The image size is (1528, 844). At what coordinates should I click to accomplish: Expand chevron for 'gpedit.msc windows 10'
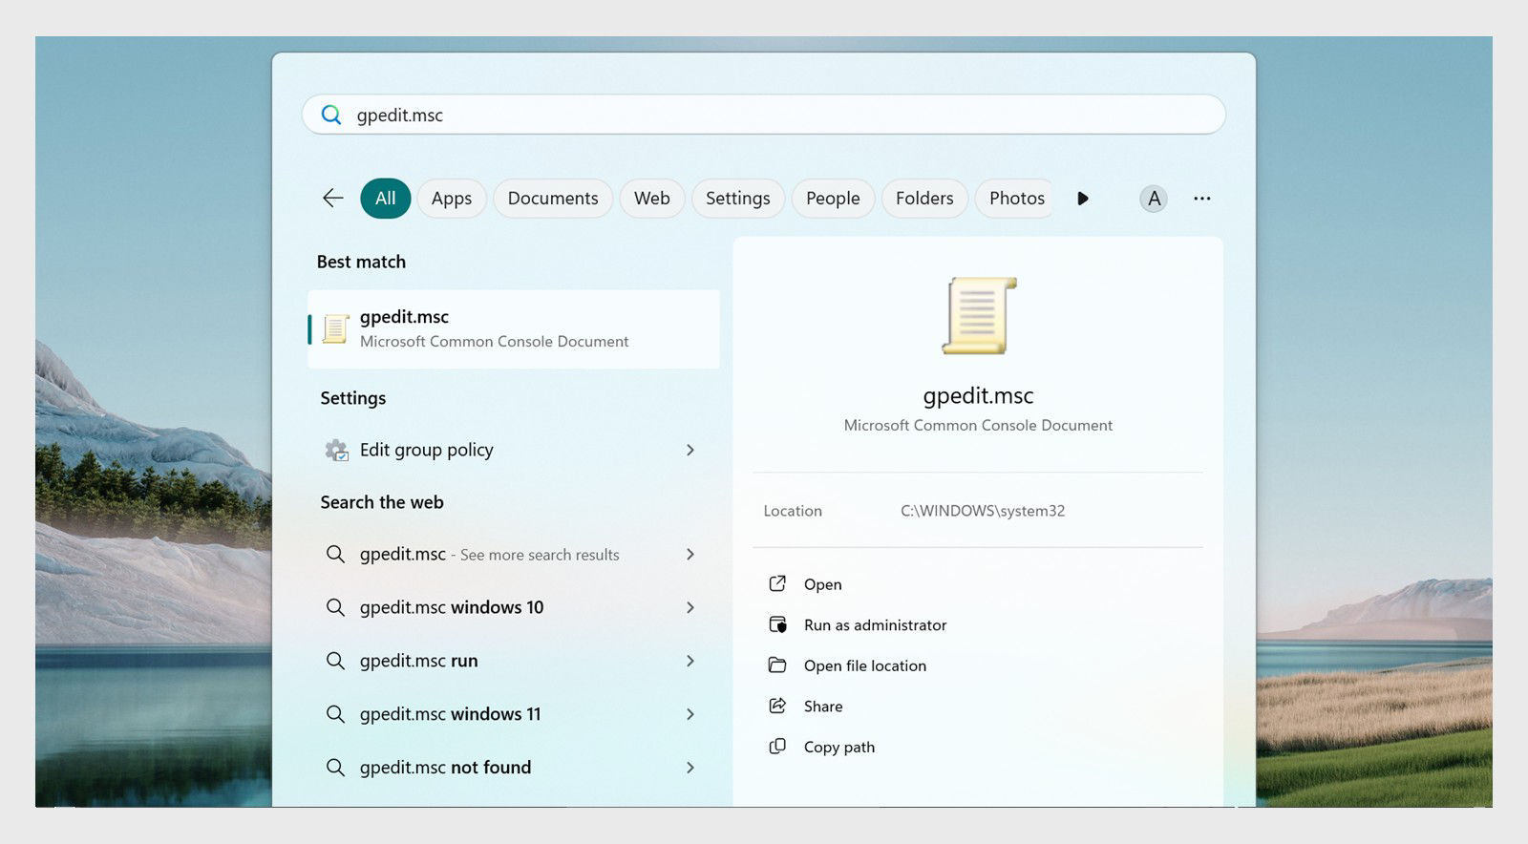tap(690, 607)
